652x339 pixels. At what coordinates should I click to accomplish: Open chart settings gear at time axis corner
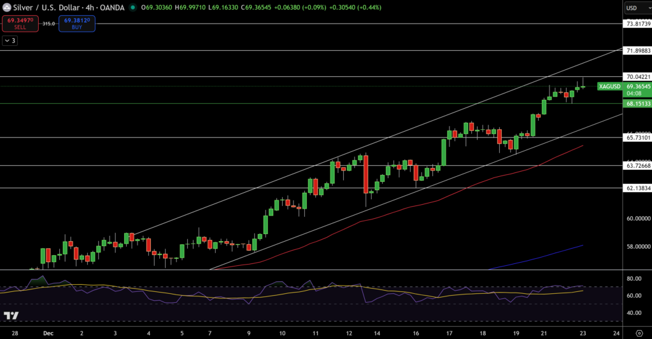tap(638, 333)
